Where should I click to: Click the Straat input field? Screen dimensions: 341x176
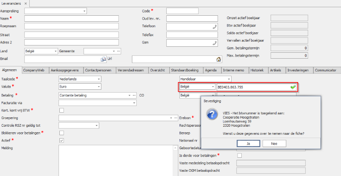click(x=71, y=35)
